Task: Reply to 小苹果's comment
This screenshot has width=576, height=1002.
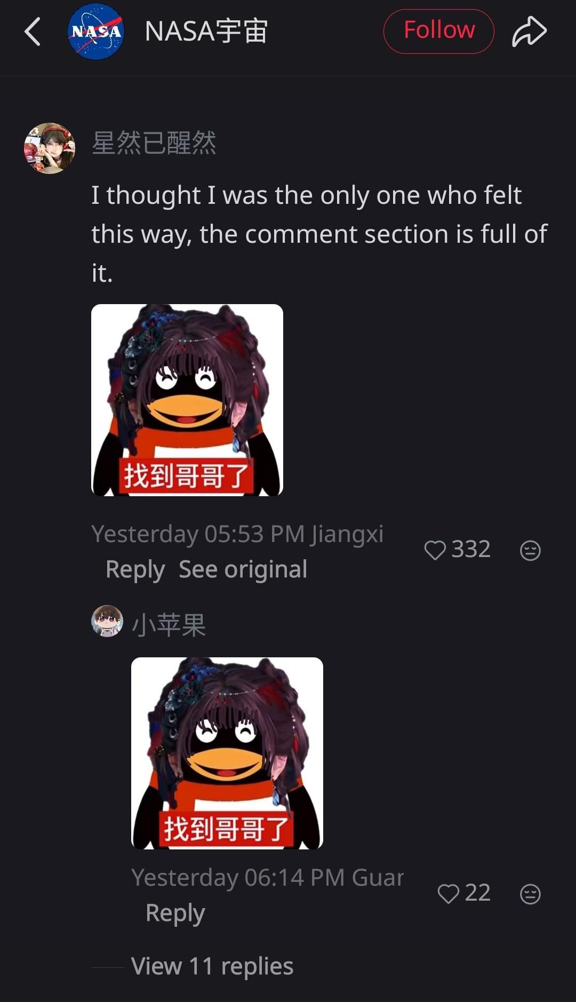Action: [x=175, y=913]
